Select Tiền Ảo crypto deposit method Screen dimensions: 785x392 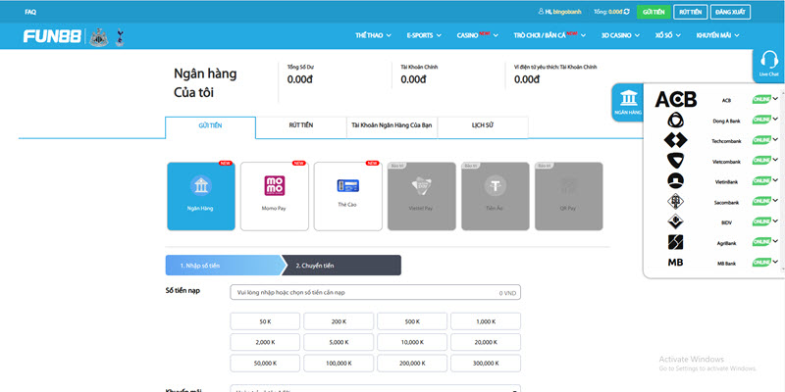496,196
